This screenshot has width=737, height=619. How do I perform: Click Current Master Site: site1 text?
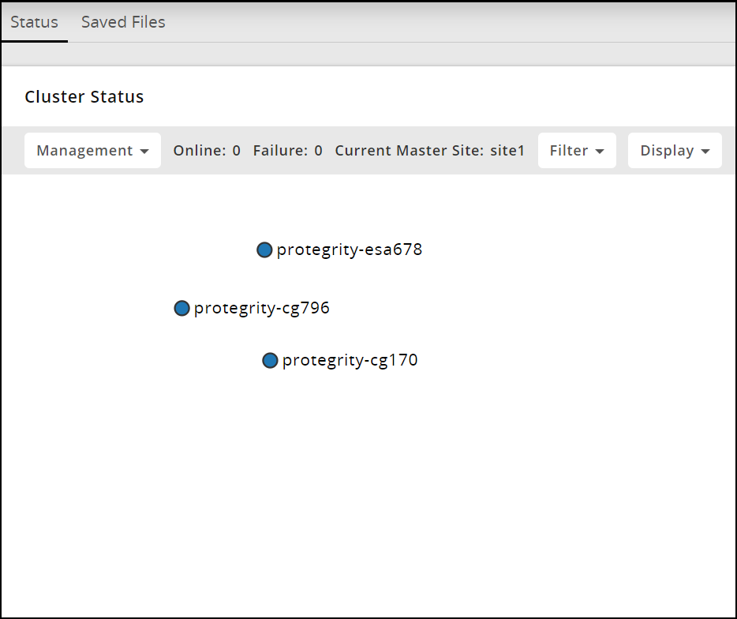click(429, 151)
